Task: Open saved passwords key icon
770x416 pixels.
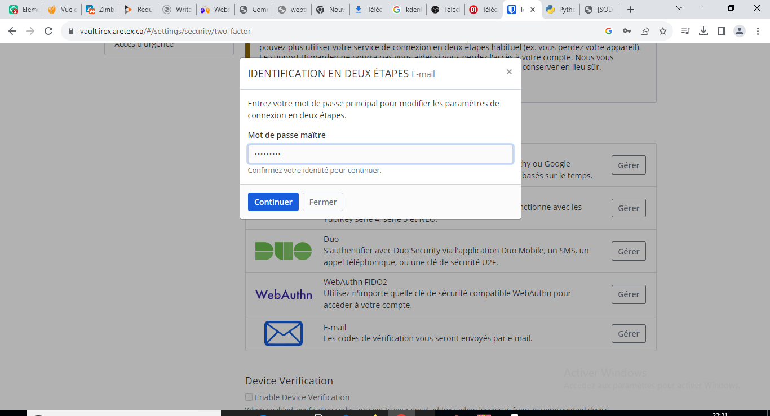Action: (x=627, y=31)
